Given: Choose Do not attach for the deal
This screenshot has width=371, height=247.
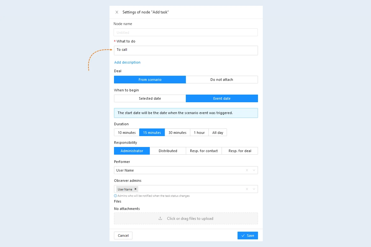Looking at the screenshot, I should [222, 80].
